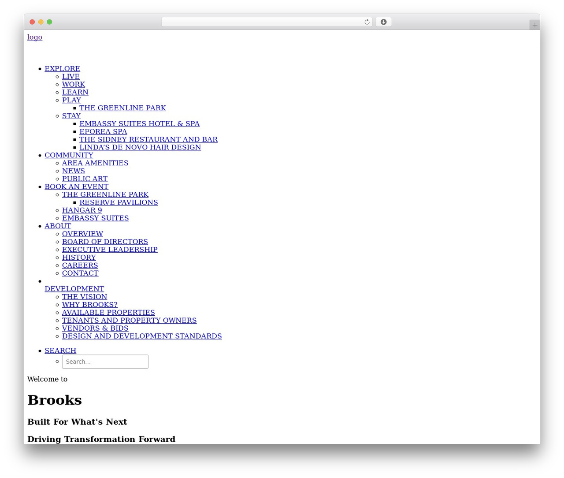Open the CAREERS link

point(80,265)
